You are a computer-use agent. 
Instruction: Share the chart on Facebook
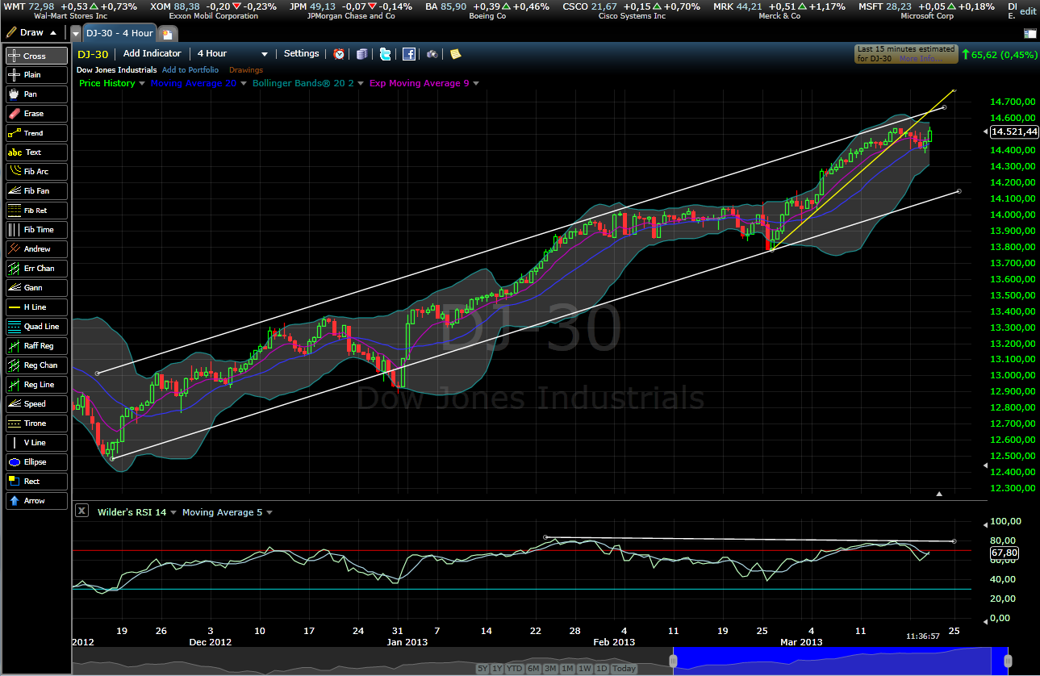tap(409, 54)
